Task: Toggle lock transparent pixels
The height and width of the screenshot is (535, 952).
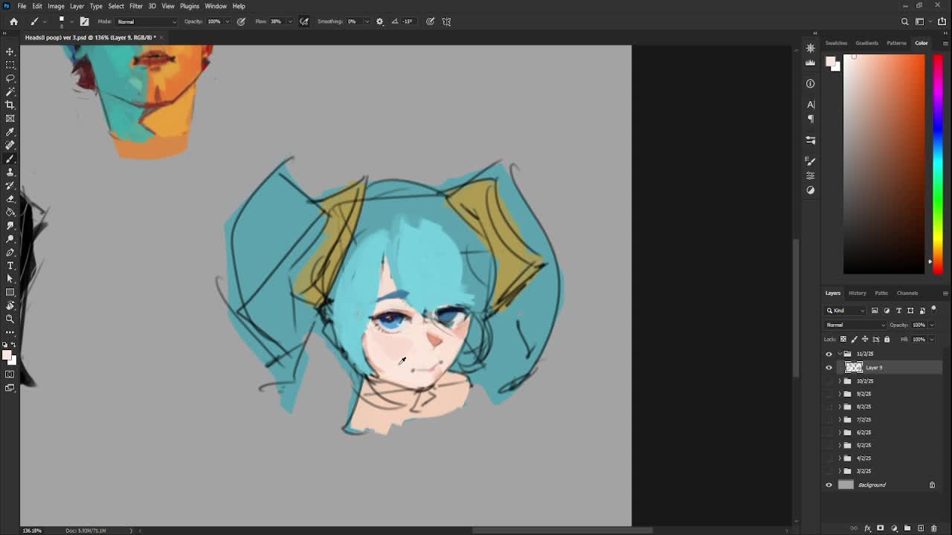Action: coord(843,339)
